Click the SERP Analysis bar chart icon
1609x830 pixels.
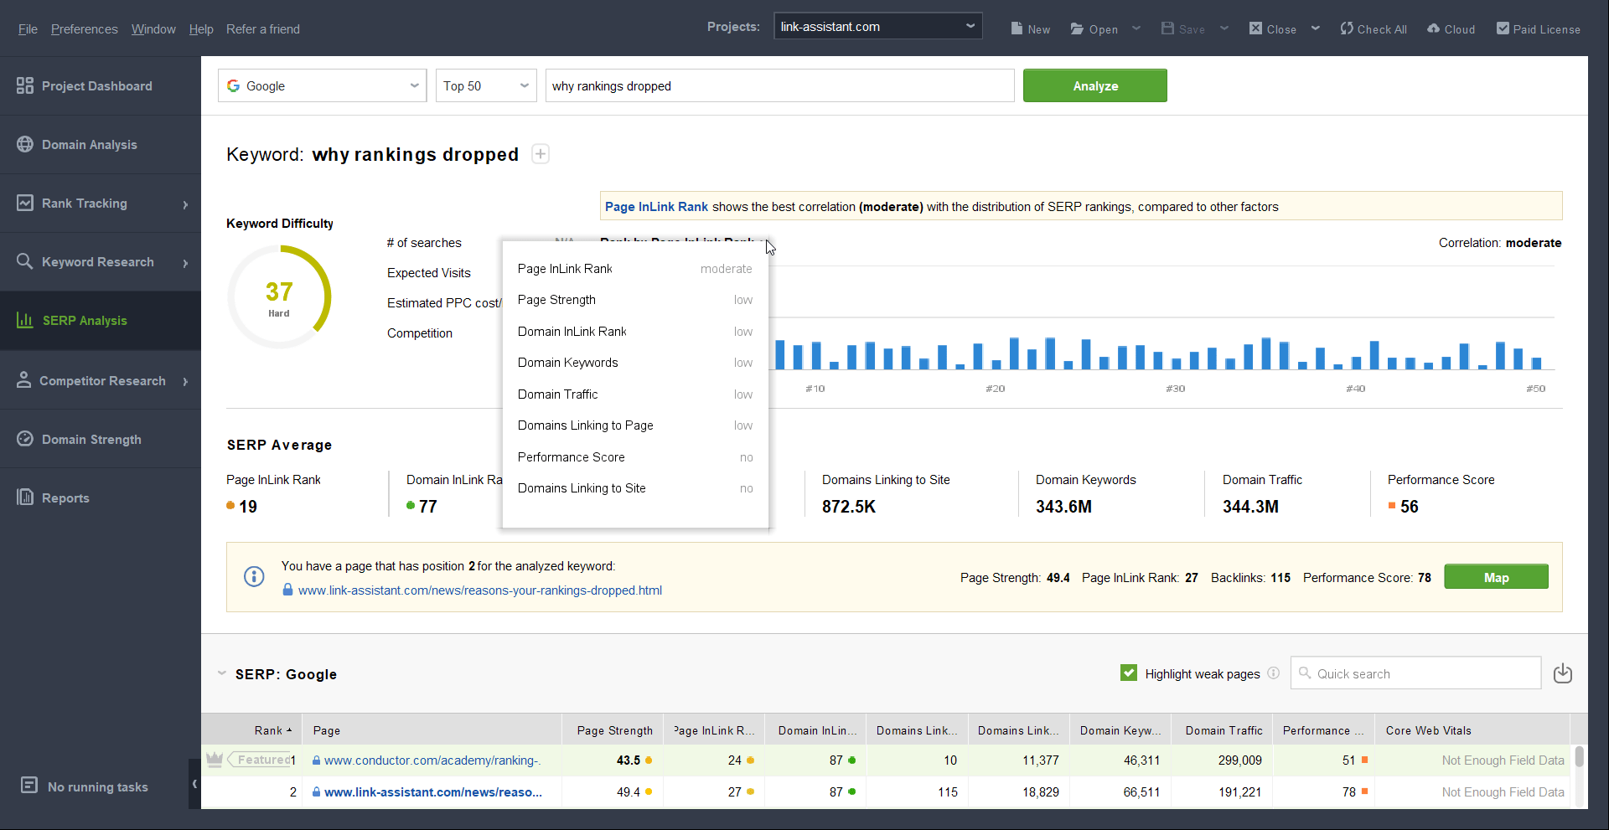tap(25, 320)
